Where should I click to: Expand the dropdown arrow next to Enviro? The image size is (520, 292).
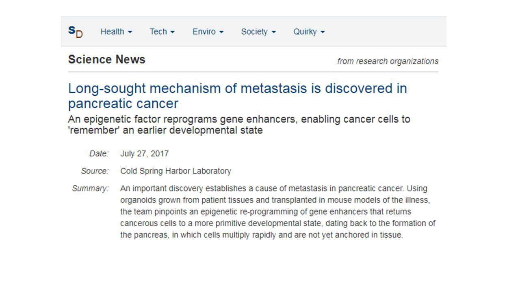pos(221,32)
